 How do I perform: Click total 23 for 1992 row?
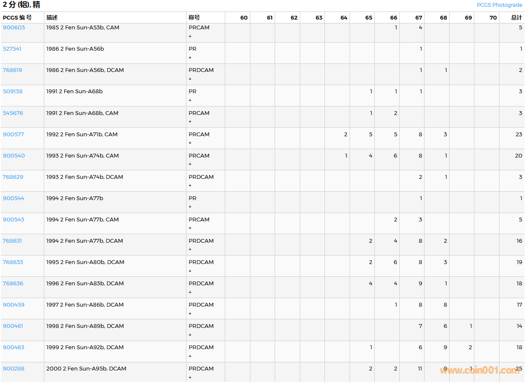(519, 135)
